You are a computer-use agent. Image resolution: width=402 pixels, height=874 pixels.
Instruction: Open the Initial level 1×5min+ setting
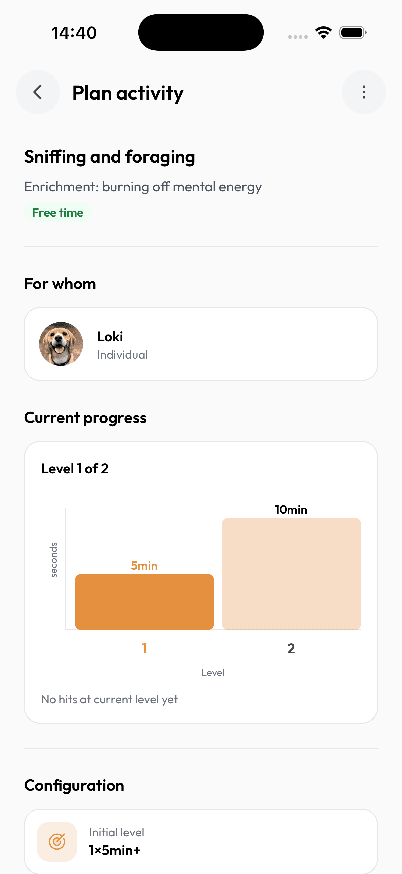pos(201,841)
